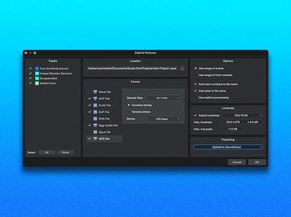
Task: Select the Wave File label
Action: click(105, 92)
